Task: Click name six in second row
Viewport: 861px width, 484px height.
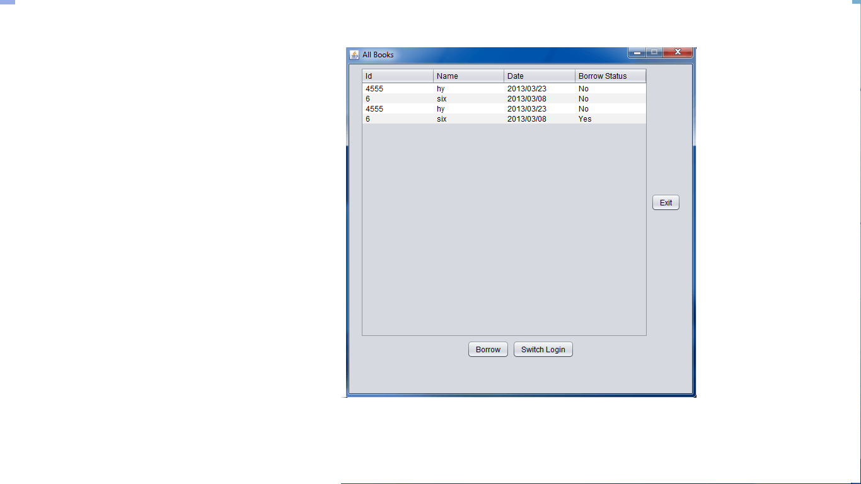Action: coord(469,99)
